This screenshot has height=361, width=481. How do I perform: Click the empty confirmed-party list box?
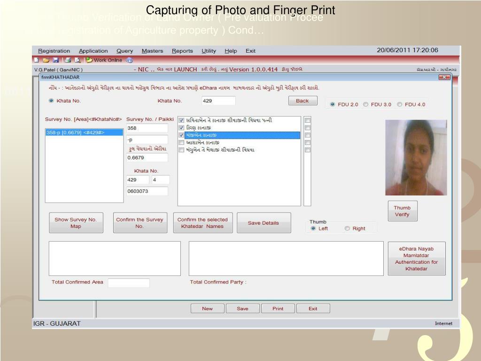(x=286, y=259)
